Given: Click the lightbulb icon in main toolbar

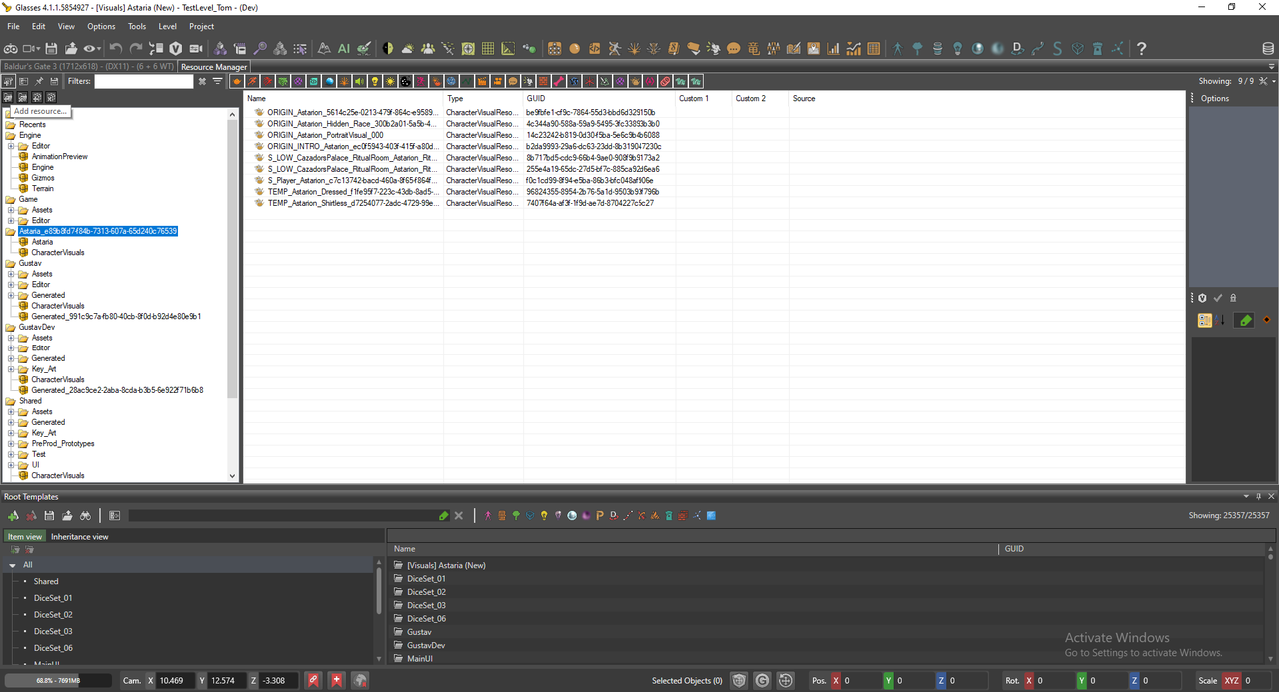Looking at the screenshot, I should pyautogui.click(x=957, y=48).
